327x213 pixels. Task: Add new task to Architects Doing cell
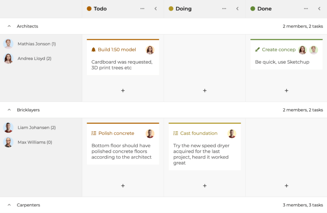(204, 91)
